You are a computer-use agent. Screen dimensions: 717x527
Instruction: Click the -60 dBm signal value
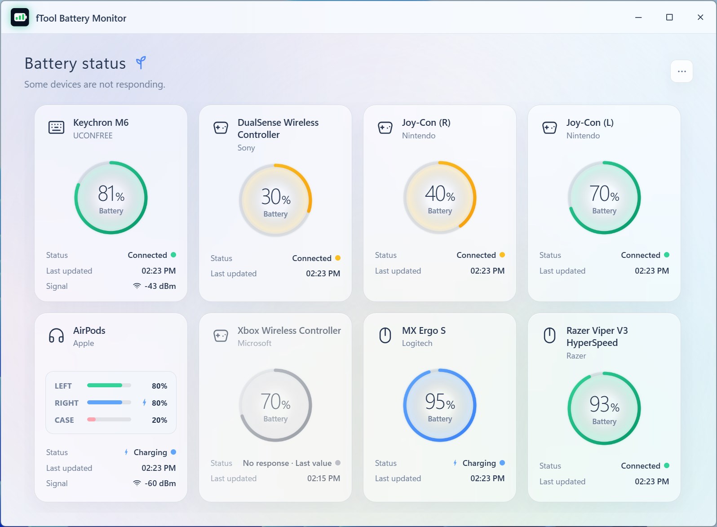[x=160, y=483]
